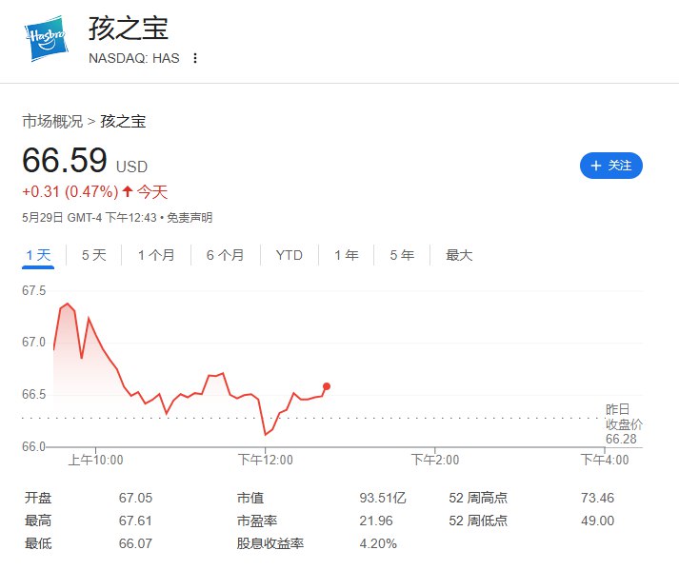The width and height of the screenshot is (679, 570).
Task: Switch to the 1 年 chart tab
Action: 347,255
